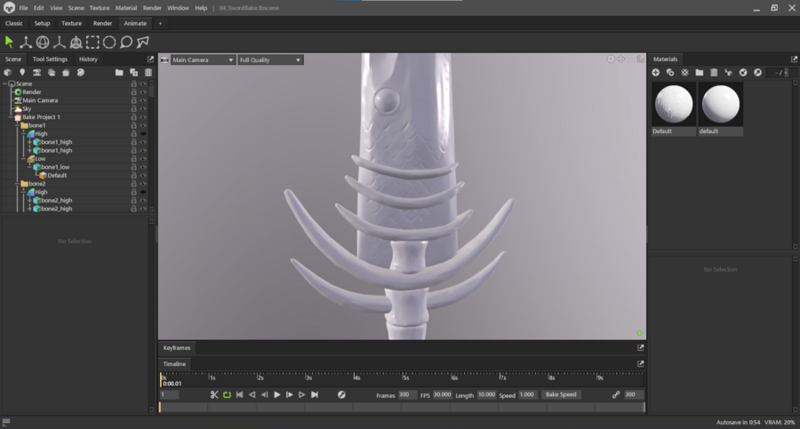
Task: Activate the rotate sphere gizmo tool
Action: pyautogui.click(x=43, y=43)
